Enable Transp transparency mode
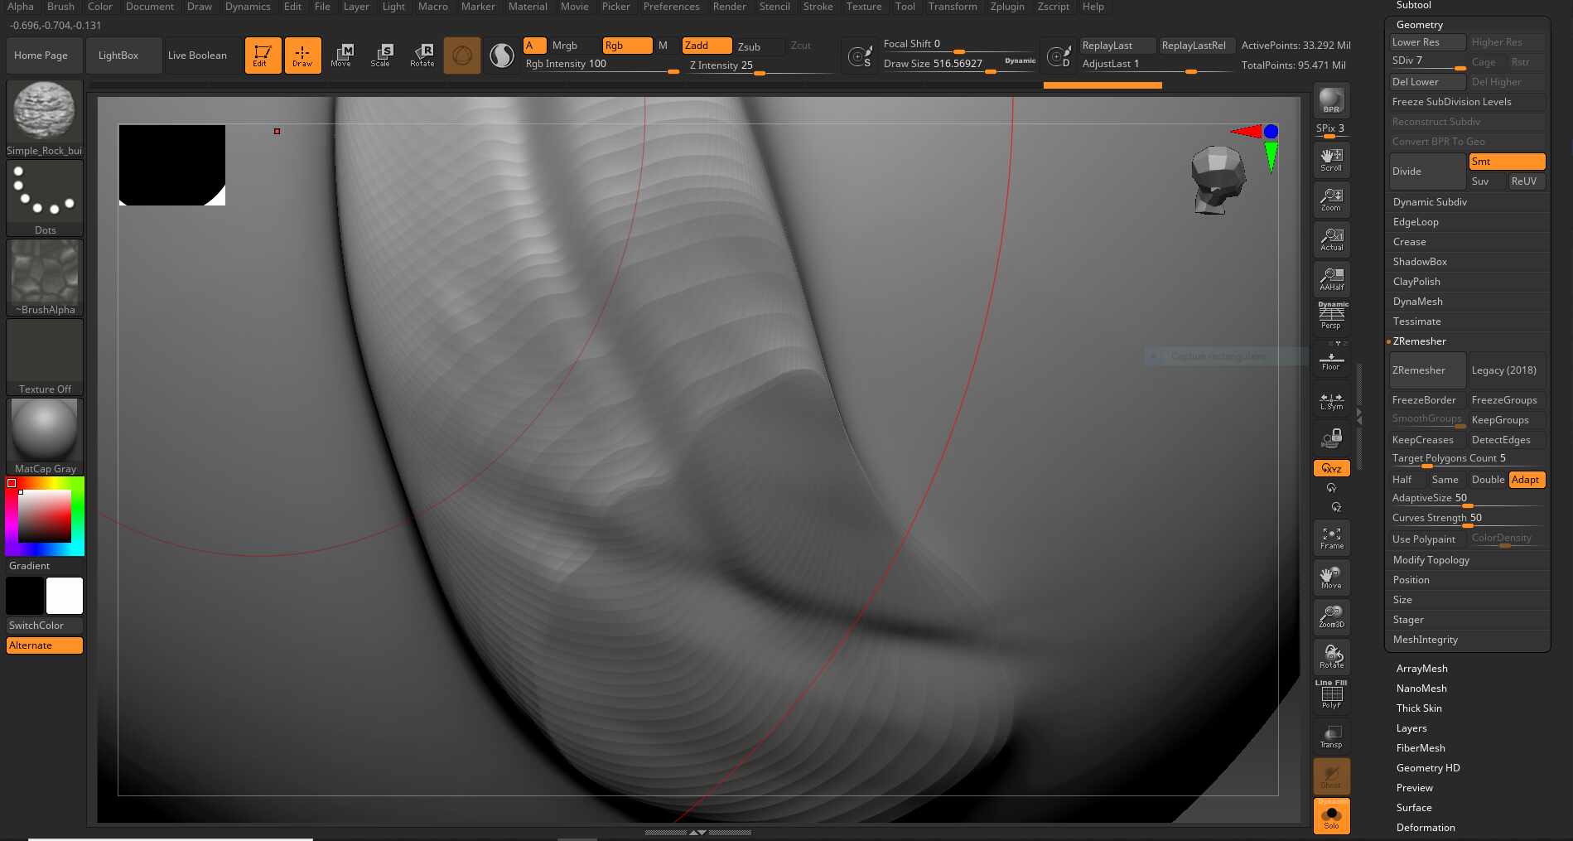The width and height of the screenshot is (1573, 841). (1331, 736)
